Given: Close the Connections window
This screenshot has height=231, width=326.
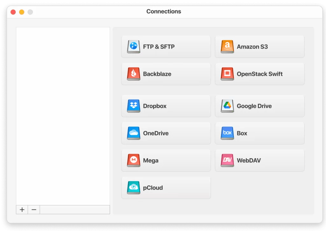Looking at the screenshot, I should [13, 12].
